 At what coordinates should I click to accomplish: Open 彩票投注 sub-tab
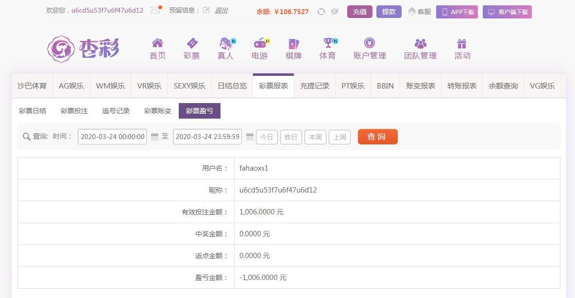[74, 111]
